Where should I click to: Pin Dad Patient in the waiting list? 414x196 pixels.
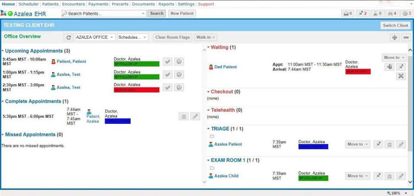tap(401, 67)
